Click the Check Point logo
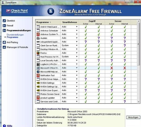The height and width of the screenshot is (127, 141). point(17,11)
